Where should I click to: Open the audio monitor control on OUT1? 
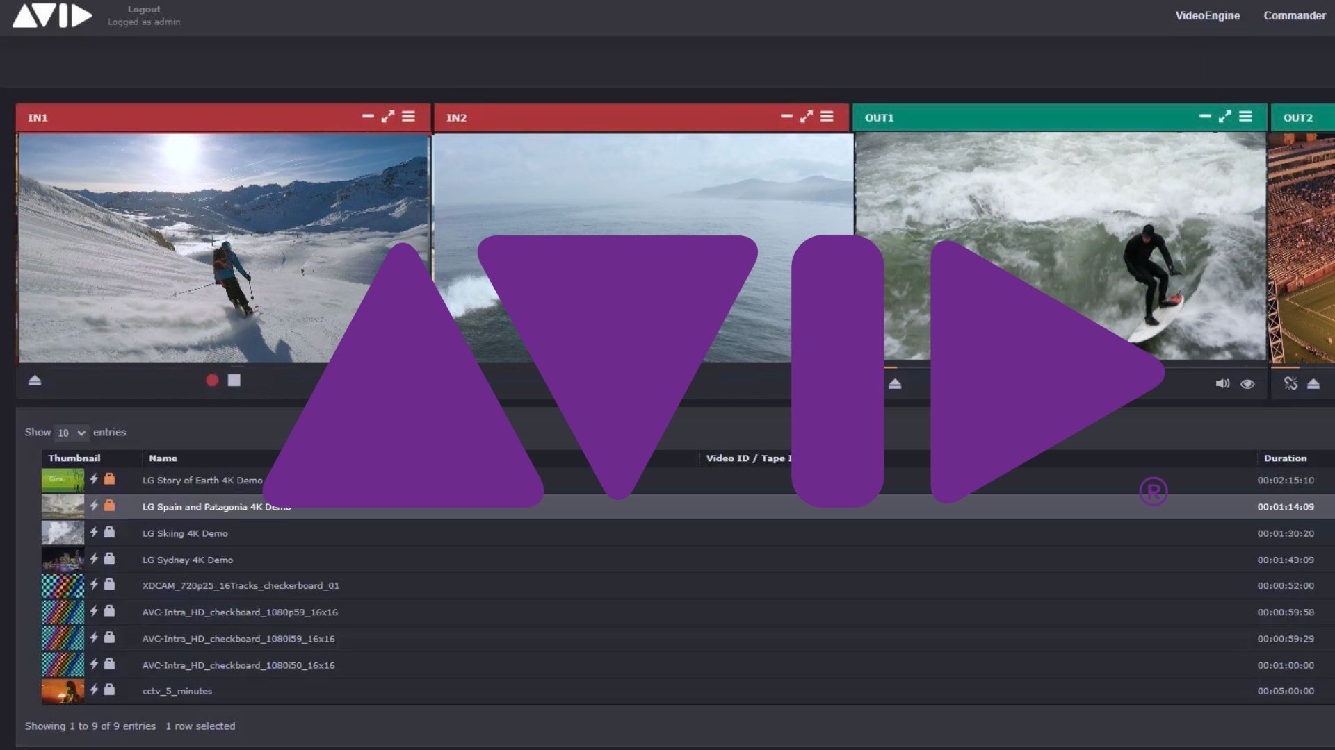1222,383
